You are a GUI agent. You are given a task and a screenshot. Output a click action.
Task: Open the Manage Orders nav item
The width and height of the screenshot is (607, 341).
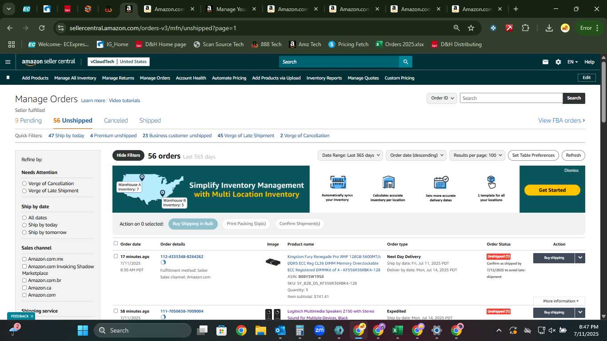[155, 78]
